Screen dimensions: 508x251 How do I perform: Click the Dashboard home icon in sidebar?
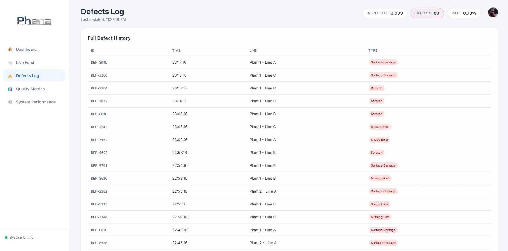pyautogui.click(x=10, y=49)
